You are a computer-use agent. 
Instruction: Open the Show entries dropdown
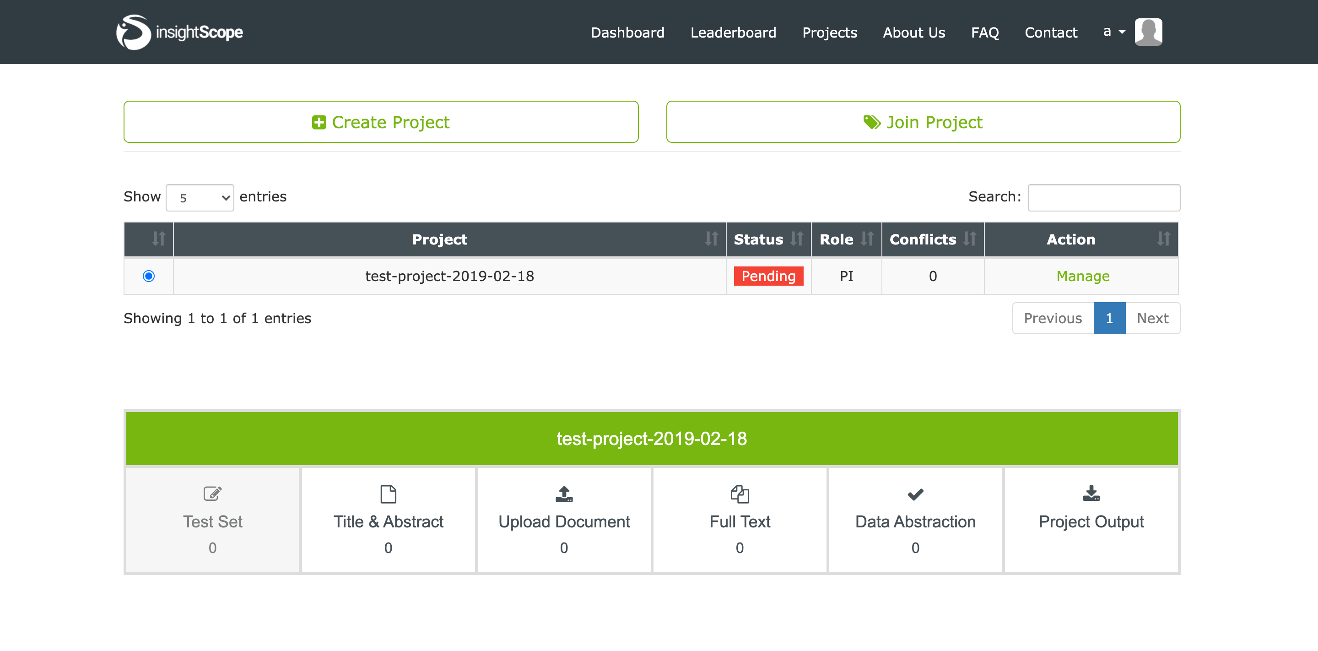199,197
